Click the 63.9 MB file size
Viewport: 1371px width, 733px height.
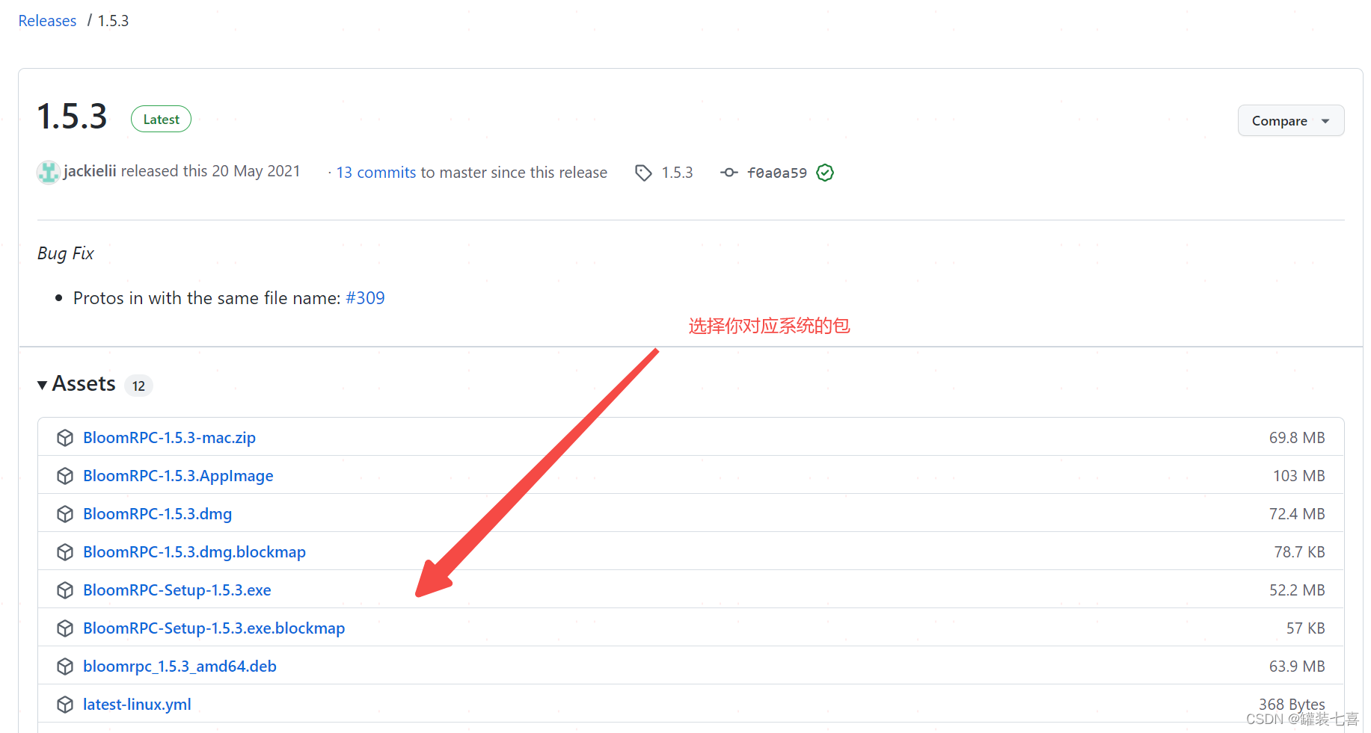[1297, 666]
